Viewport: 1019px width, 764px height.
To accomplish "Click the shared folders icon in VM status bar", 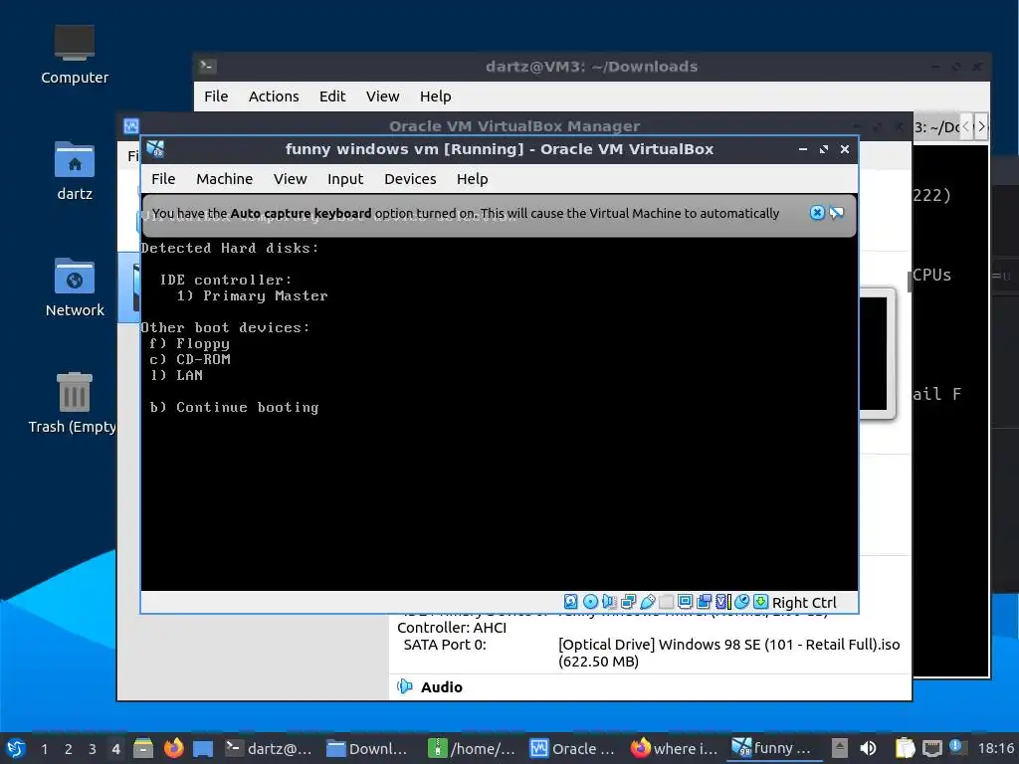I will [x=667, y=602].
